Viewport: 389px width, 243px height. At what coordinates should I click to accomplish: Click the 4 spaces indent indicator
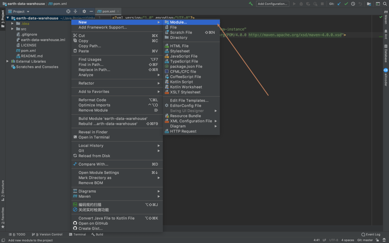tap(348, 240)
